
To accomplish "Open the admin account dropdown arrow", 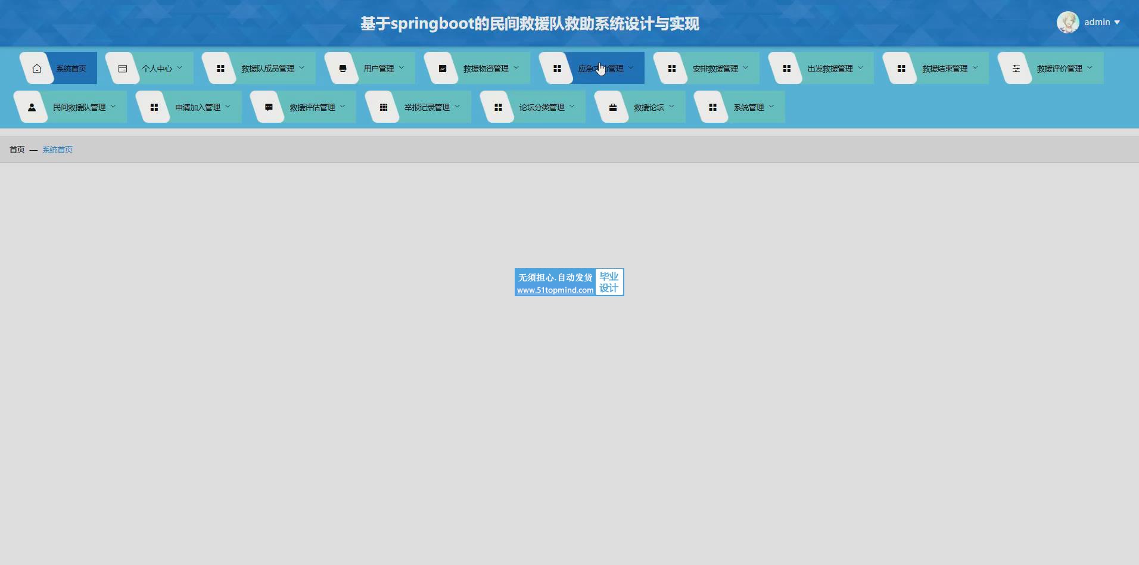I will [x=1117, y=23].
